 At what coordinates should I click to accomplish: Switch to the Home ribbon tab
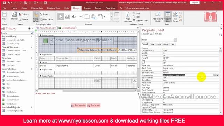14,8
